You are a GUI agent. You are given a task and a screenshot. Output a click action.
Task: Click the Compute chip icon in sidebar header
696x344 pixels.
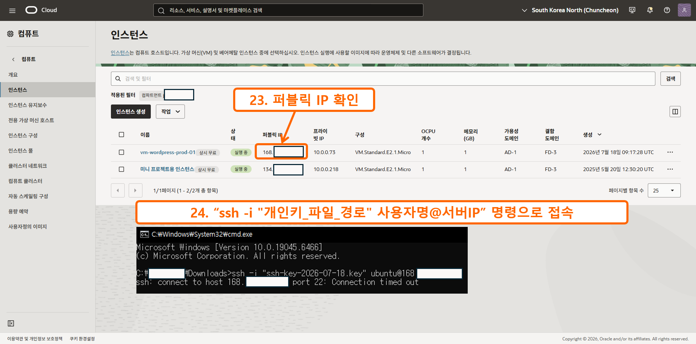click(10, 34)
